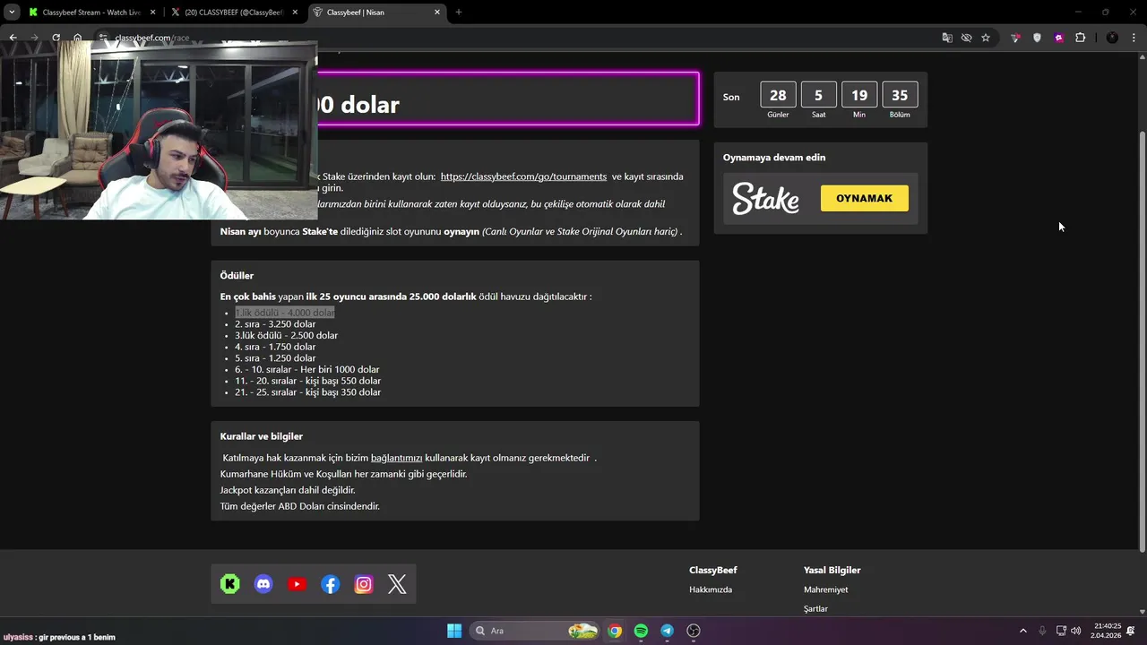
Task: Open a new browser tab
Action: point(459,13)
